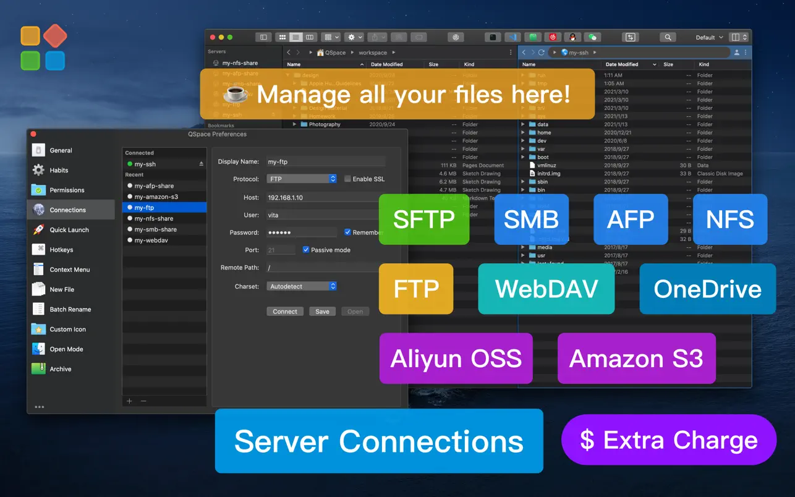The image size is (795, 497).
Task: Select my-nfs-share in Servers sidebar
Action: (x=240, y=63)
